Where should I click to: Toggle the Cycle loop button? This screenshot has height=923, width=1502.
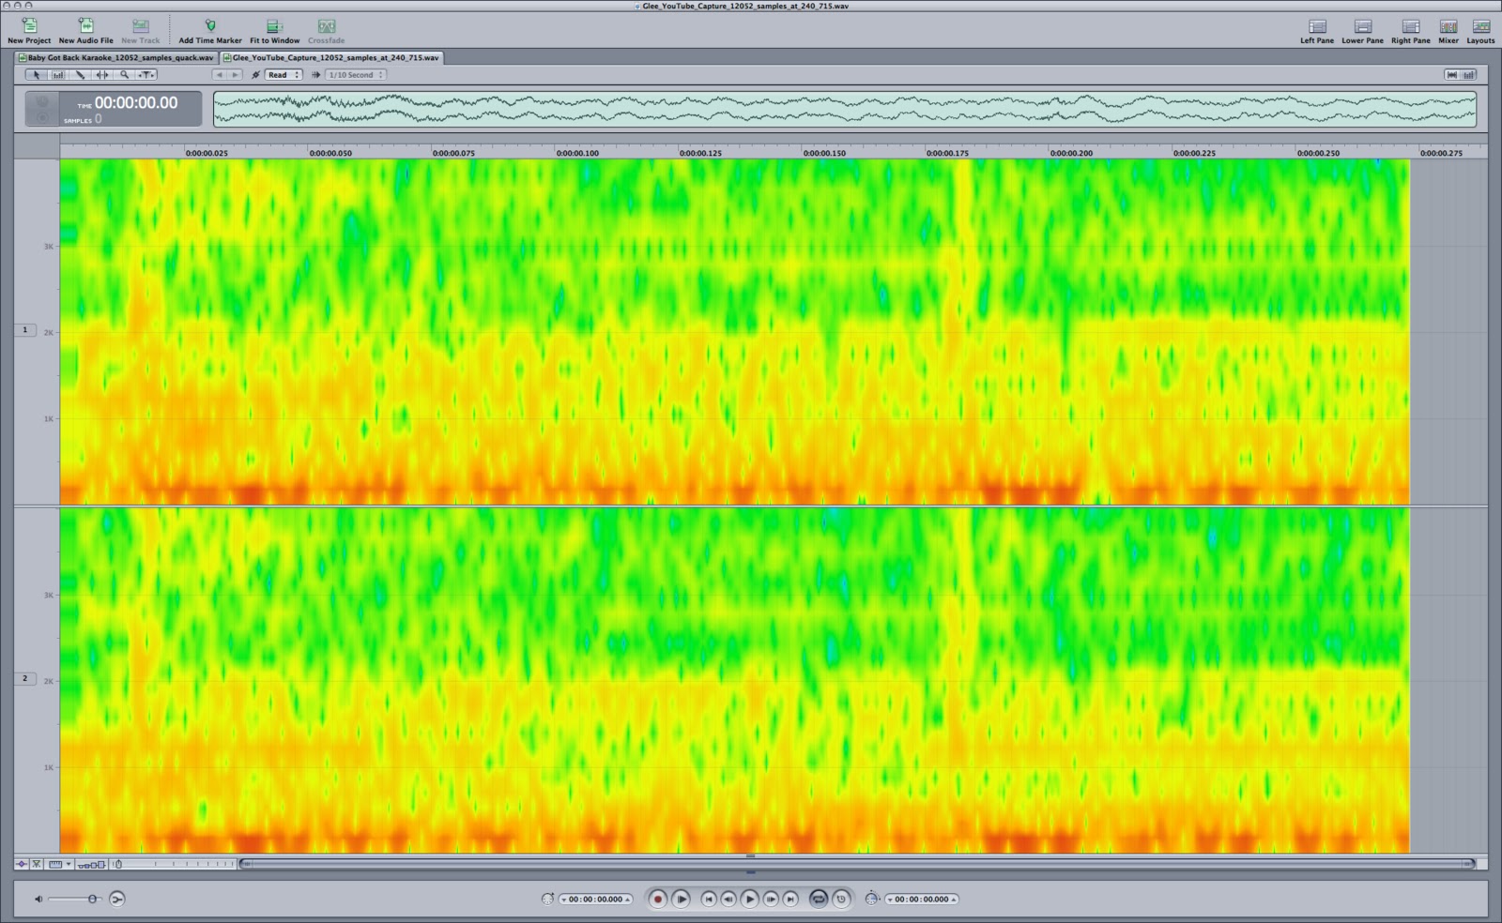pyautogui.click(x=819, y=899)
